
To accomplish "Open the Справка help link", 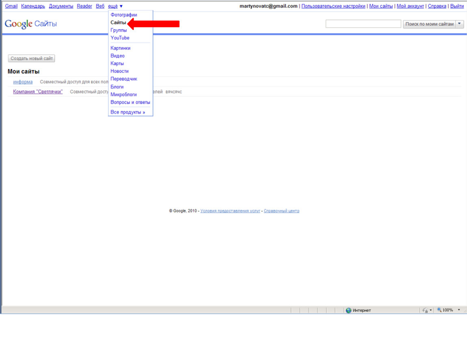I will click(x=437, y=6).
